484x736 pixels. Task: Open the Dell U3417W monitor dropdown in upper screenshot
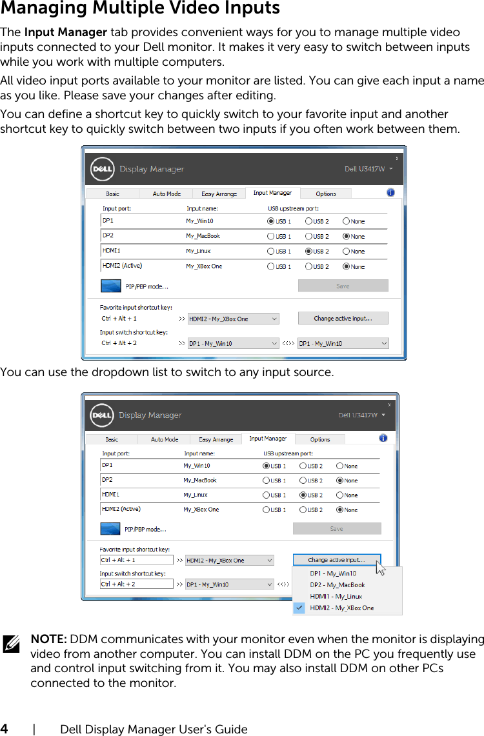[368, 169]
